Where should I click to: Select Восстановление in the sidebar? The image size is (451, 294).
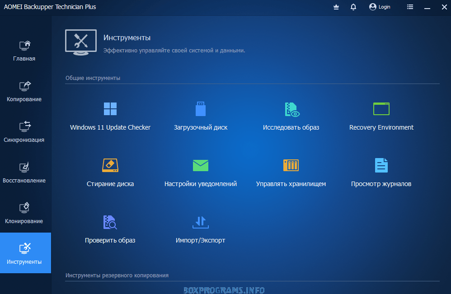point(24,173)
